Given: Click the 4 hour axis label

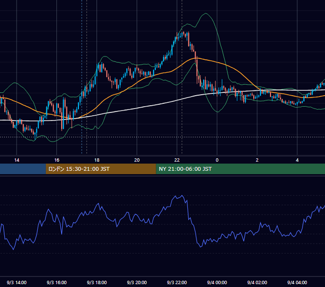Looking at the screenshot, I should (297, 160).
